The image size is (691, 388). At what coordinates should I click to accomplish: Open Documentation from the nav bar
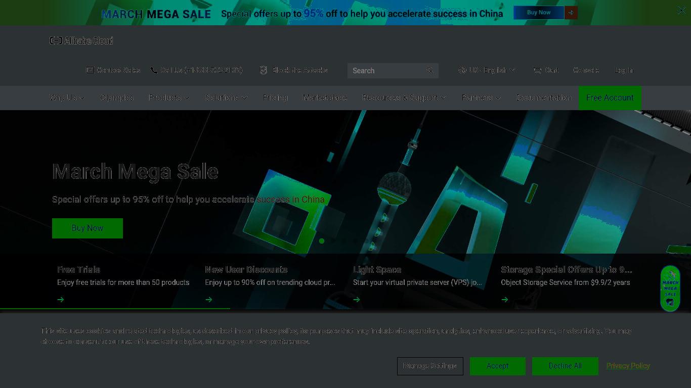[x=544, y=98]
